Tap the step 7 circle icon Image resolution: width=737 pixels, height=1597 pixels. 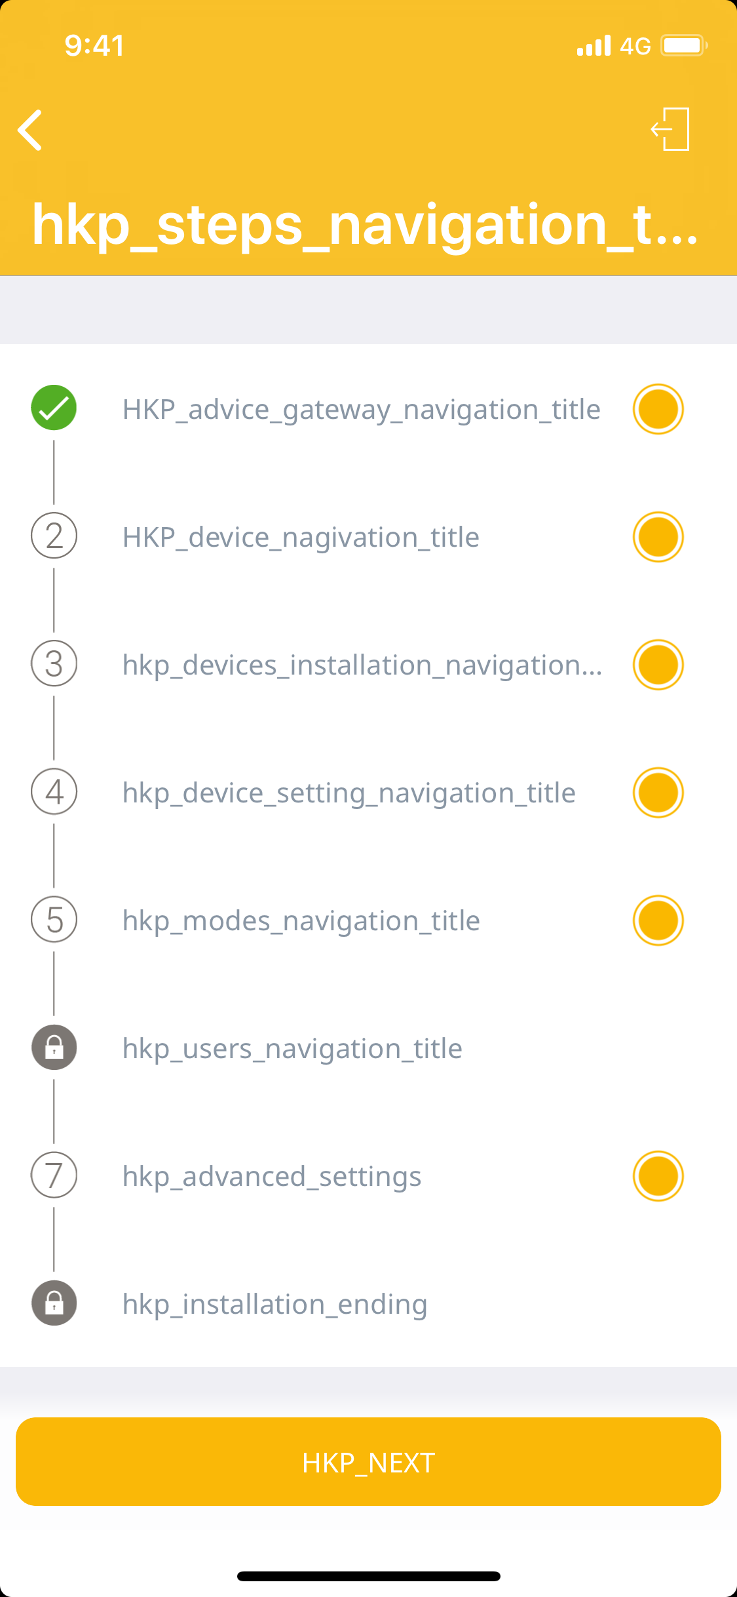click(54, 1175)
